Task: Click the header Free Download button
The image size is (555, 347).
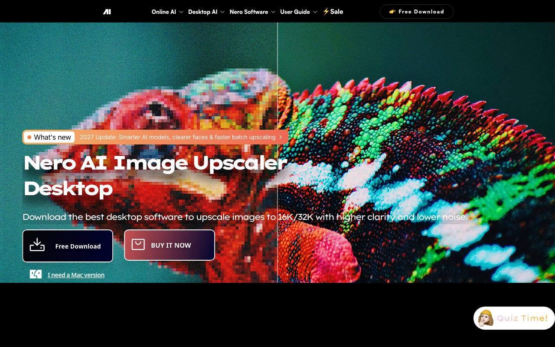Action: pyautogui.click(x=417, y=12)
